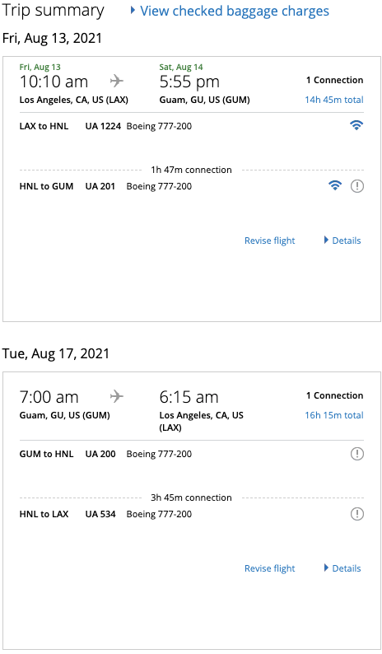Expand Details for the Aug 17 flight
This screenshot has height=654, width=382.
coord(342,568)
